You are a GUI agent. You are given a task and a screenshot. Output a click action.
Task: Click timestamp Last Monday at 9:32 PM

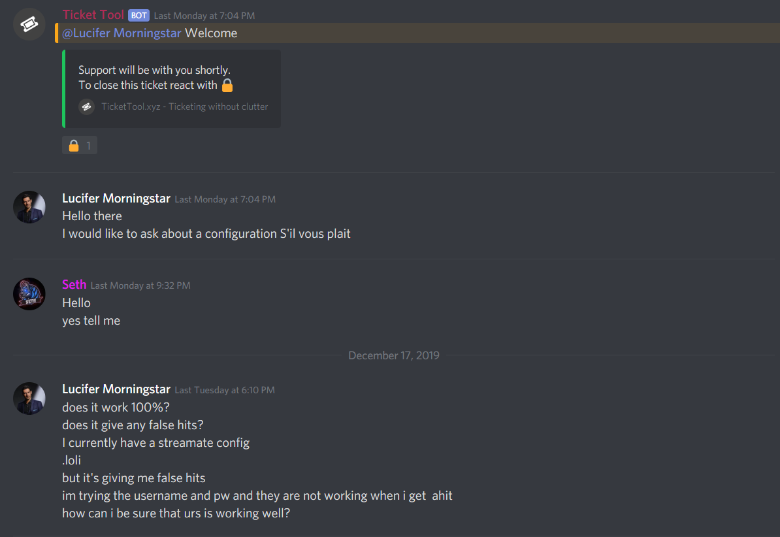click(140, 285)
